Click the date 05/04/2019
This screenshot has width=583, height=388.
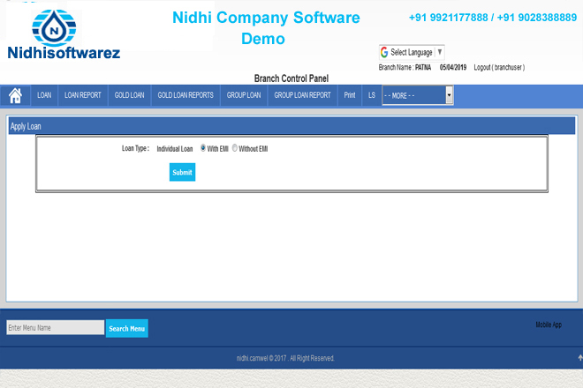tap(453, 68)
